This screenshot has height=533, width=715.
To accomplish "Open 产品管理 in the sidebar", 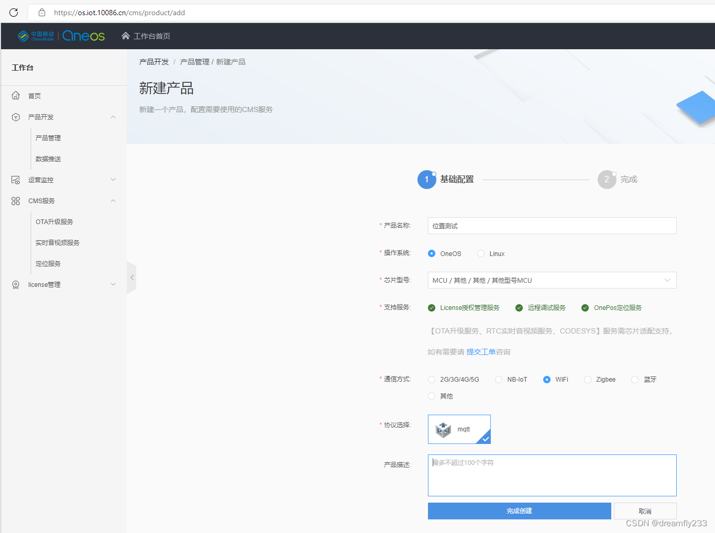I will tap(48, 138).
